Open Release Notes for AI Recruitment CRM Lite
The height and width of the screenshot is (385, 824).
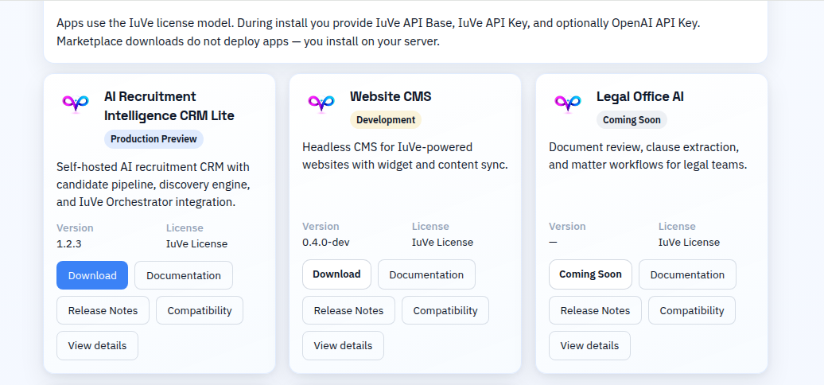[103, 310]
